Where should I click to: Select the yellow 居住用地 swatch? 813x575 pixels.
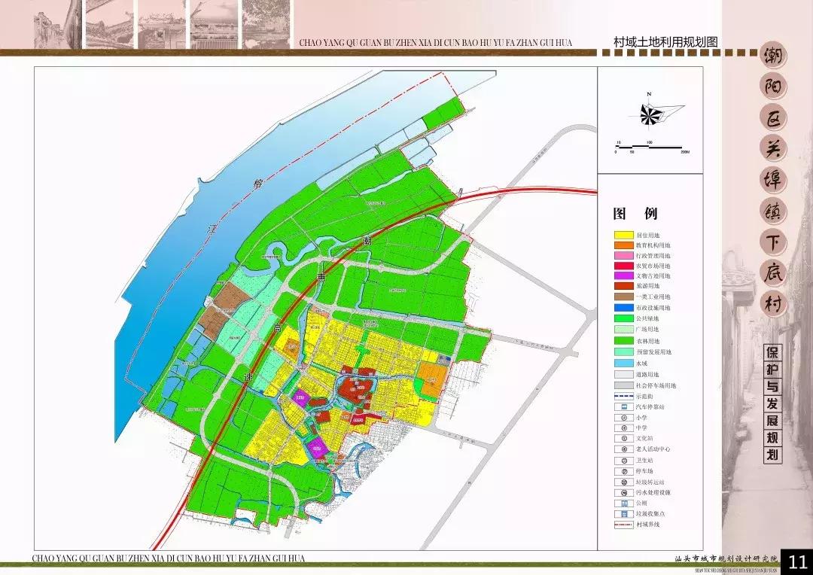click(x=624, y=236)
